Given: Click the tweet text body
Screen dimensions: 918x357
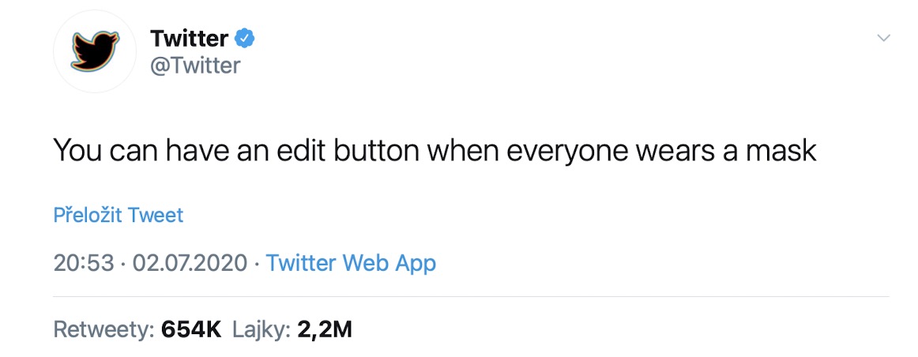Looking at the screenshot, I should tap(435, 150).
